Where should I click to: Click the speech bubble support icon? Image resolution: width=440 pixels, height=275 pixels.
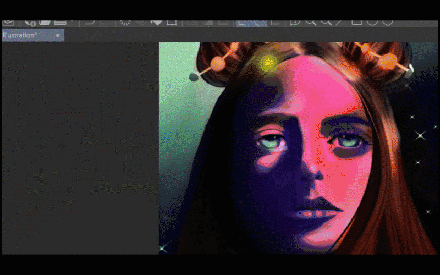295,23
